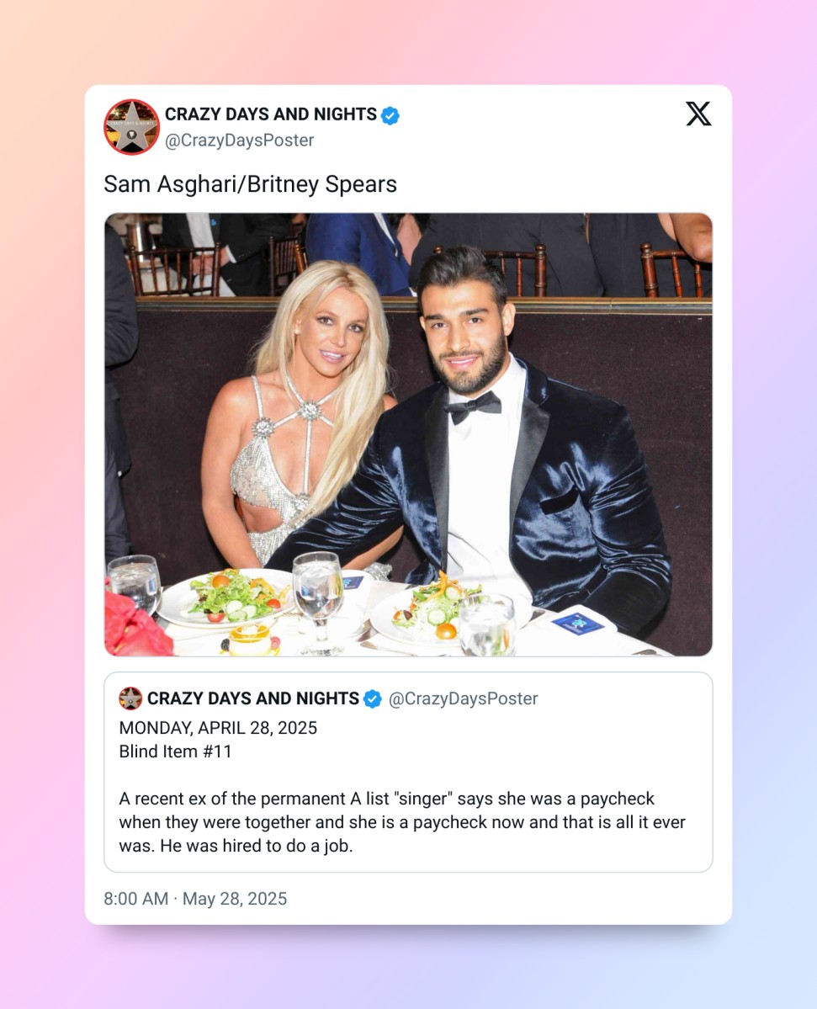Click quoted tweet's CRAZY DAYS AND NIGHTS name

(253, 698)
